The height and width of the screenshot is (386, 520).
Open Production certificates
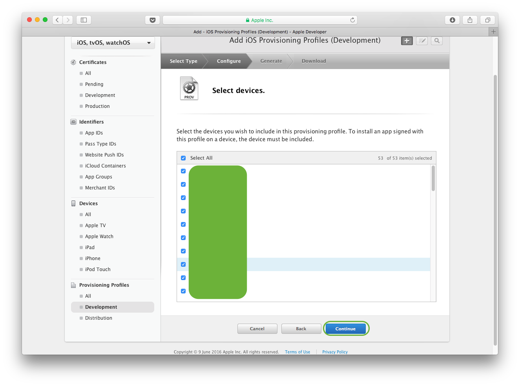coord(97,106)
